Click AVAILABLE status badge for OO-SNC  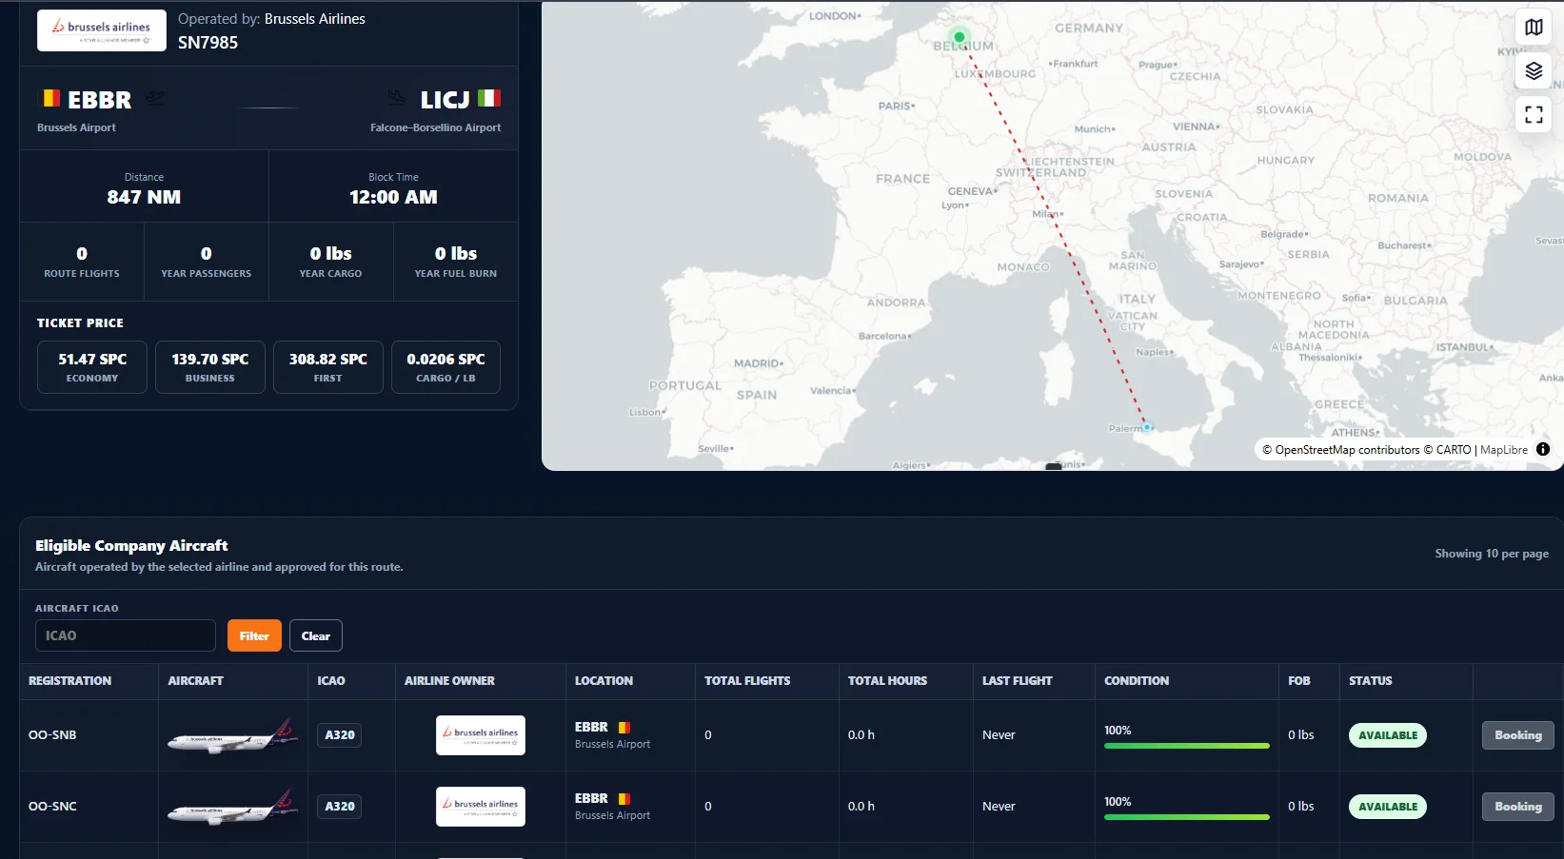click(x=1388, y=807)
